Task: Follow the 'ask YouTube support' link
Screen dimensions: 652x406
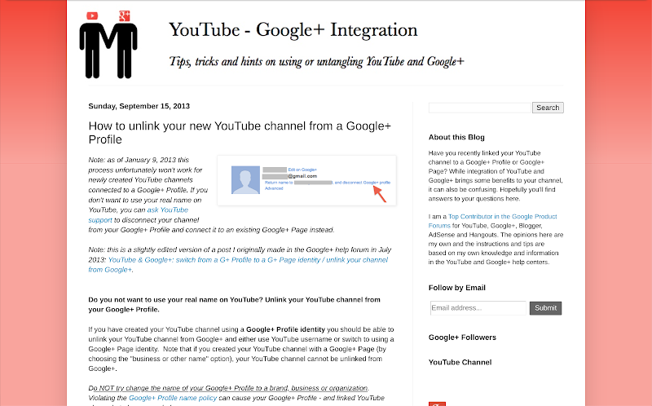Action: (x=138, y=215)
